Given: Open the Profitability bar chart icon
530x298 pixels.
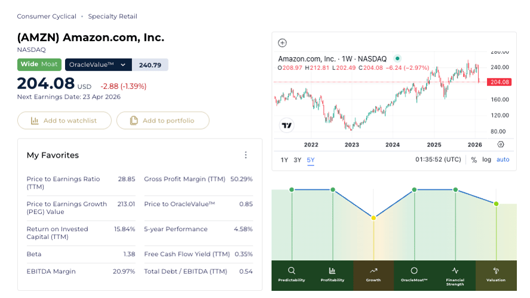Looking at the screenshot, I should (332, 271).
